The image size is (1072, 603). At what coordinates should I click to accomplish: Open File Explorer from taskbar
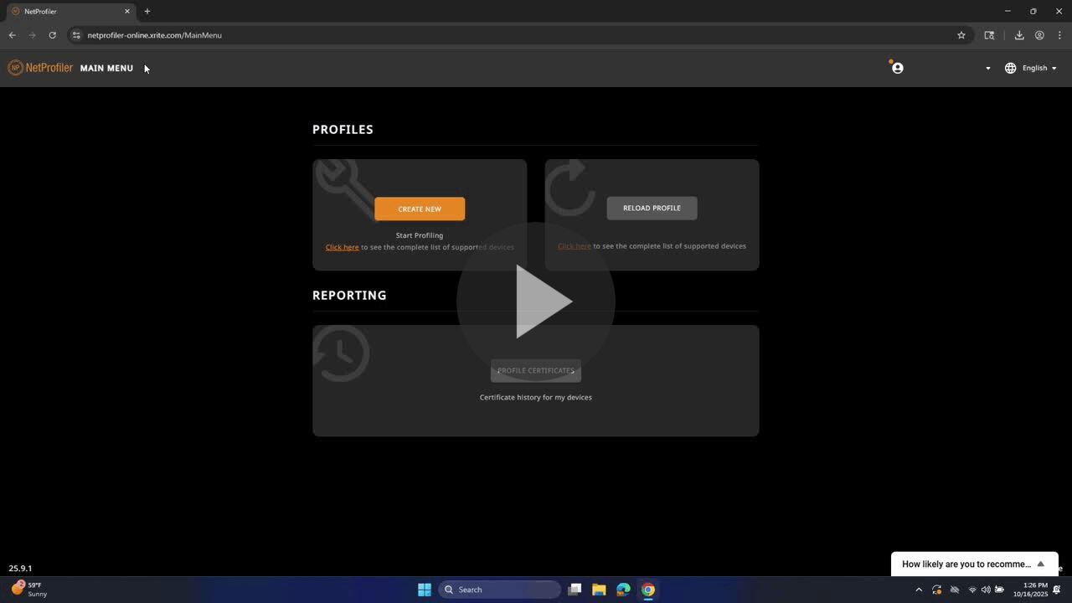[x=599, y=590]
